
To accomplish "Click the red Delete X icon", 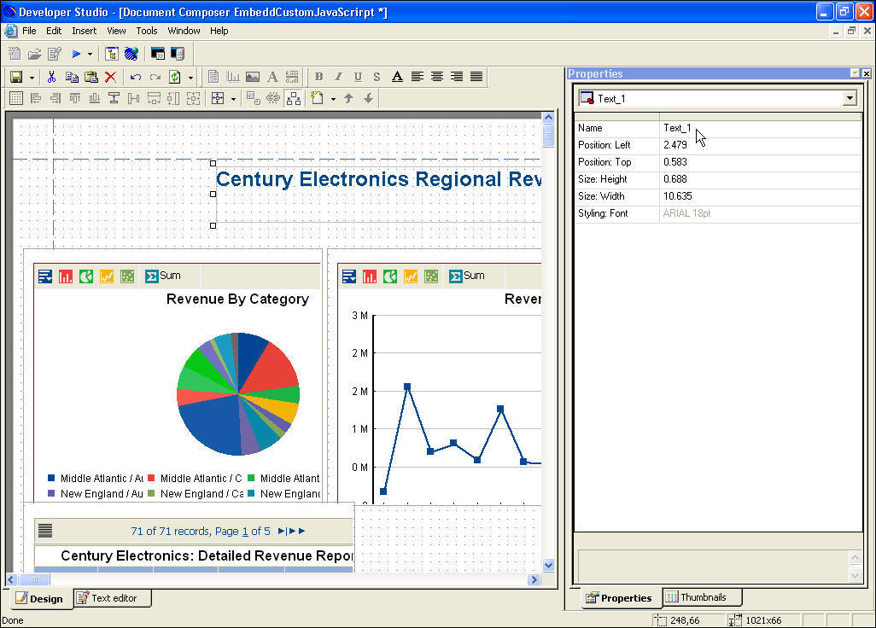I will (110, 77).
